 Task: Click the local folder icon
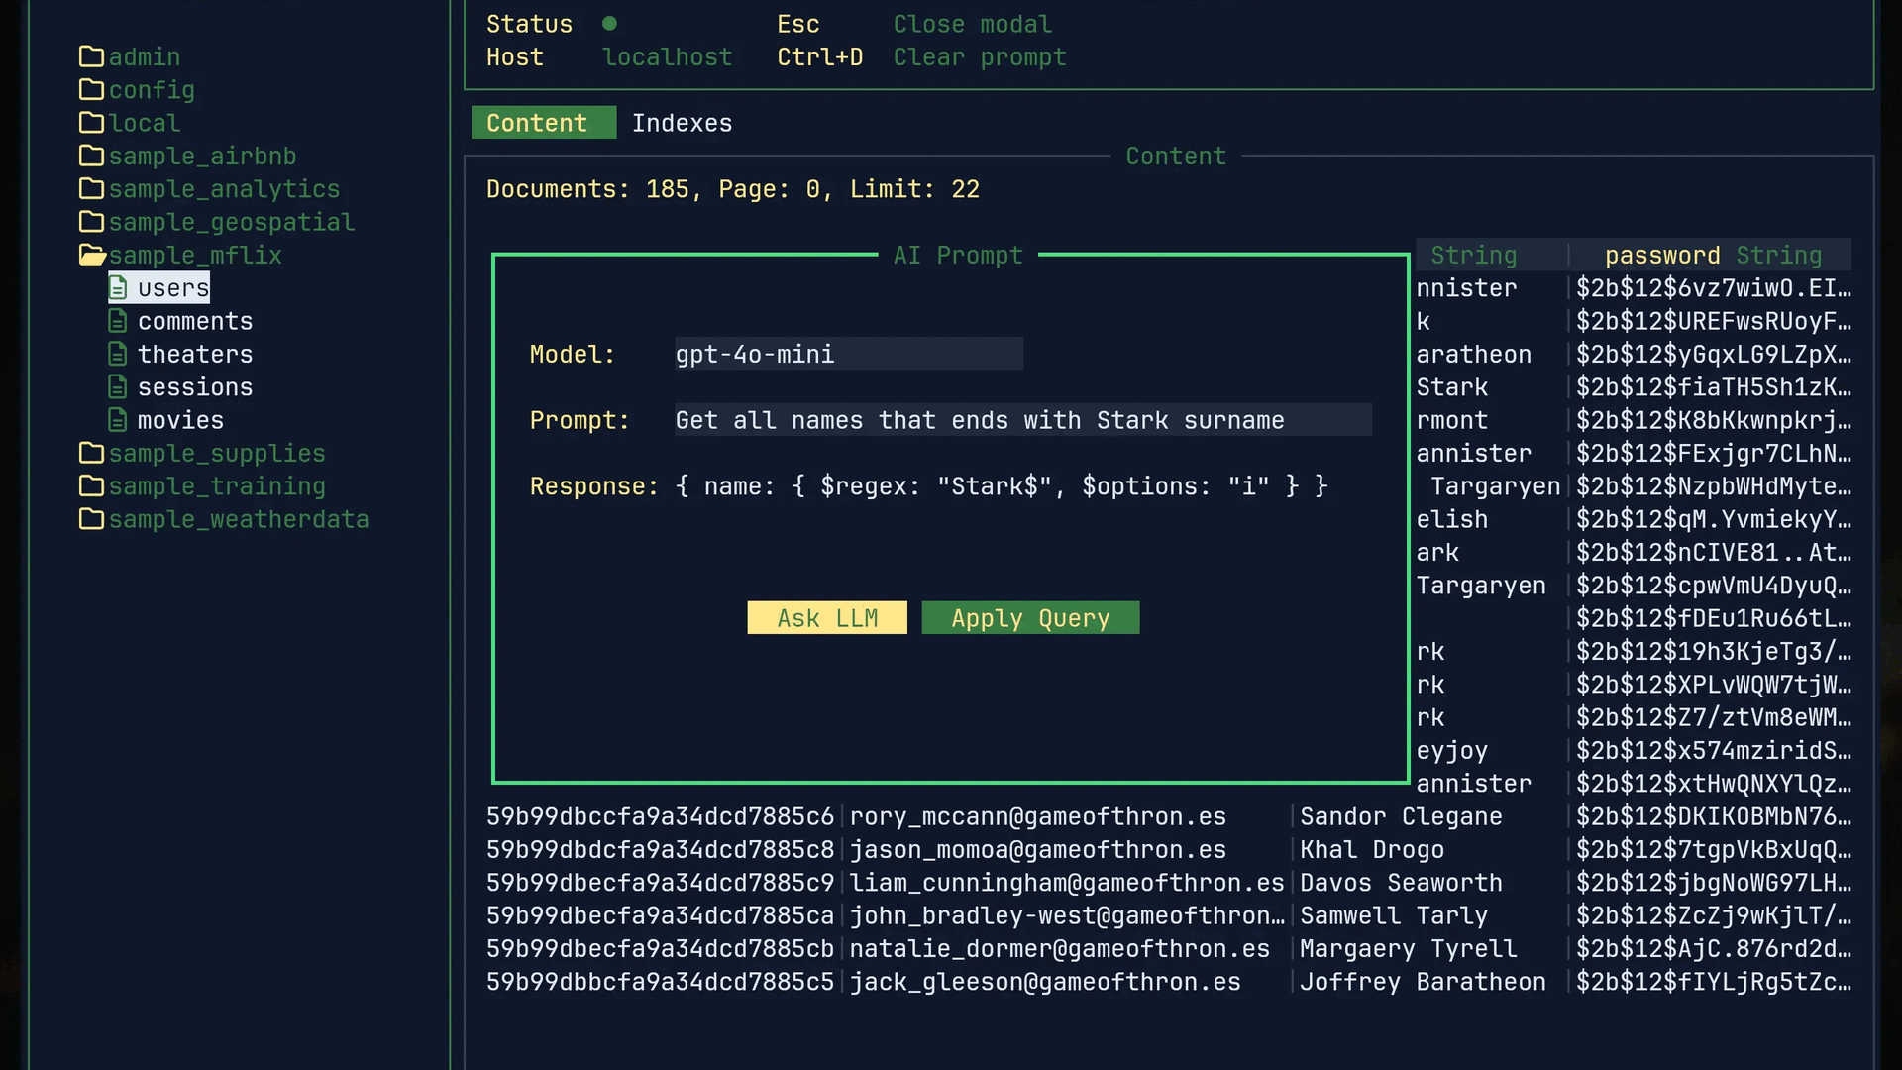point(91,123)
